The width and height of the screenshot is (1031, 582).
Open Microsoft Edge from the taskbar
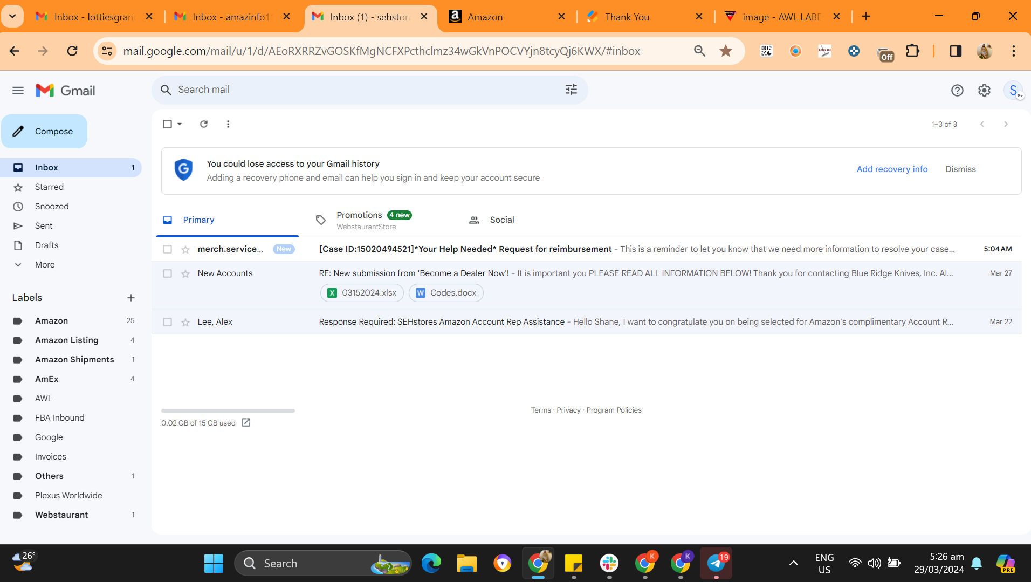click(x=431, y=563)
